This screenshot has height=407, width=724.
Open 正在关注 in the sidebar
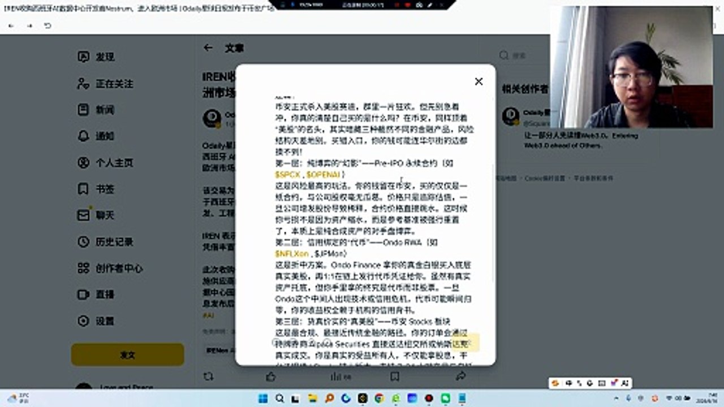pos(105,83)
